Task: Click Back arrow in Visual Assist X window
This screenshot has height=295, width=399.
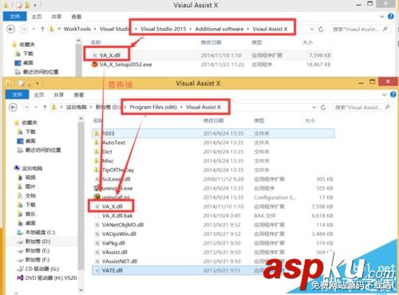Action: (x=14, y=107)
